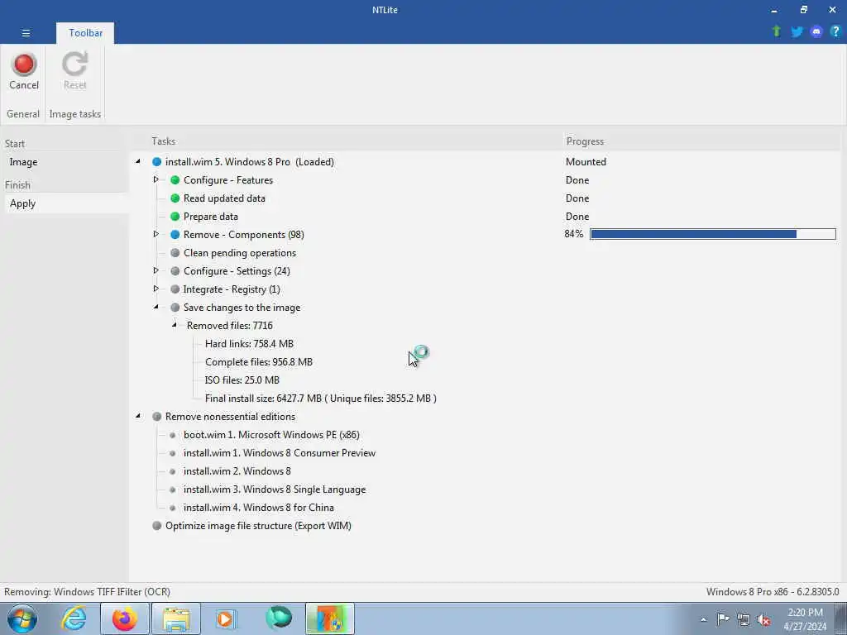Click the red Cancel button icon
This screenshot has width=847, height=635.
click(x=24, y=64)
